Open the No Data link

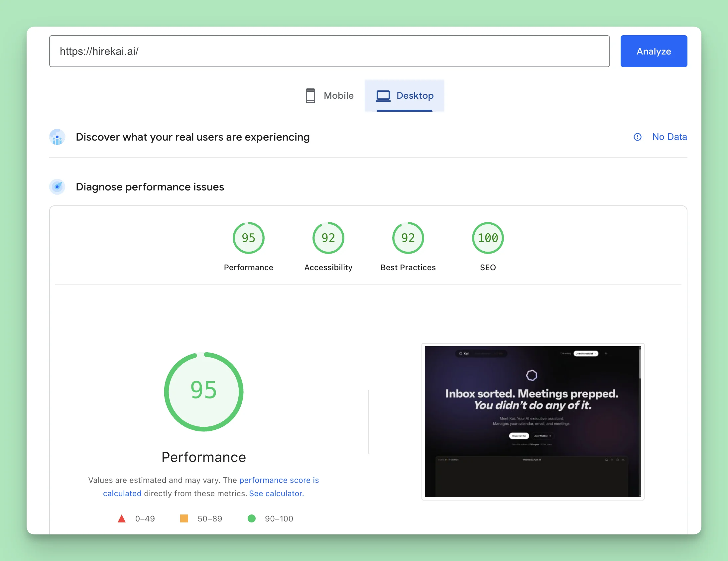tap(669, 137)
